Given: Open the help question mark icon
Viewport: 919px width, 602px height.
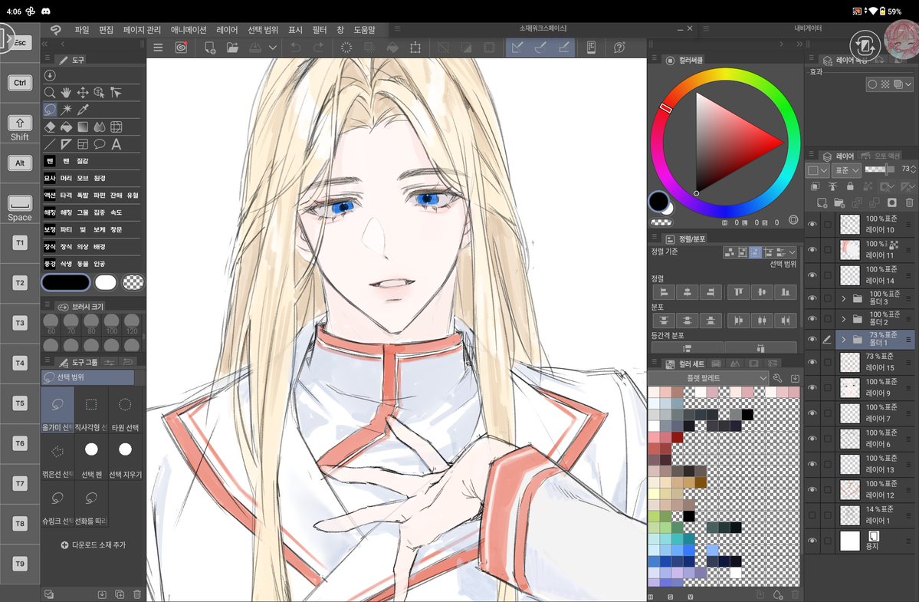Looking at the screenshot, I should point(619,48).
